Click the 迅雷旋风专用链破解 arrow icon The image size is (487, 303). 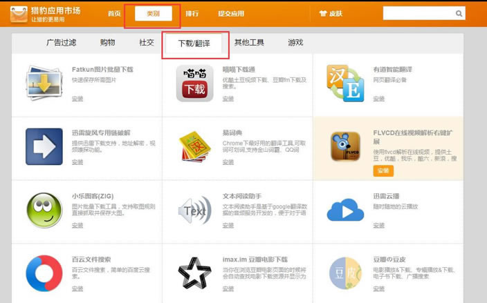pos(44,146)
